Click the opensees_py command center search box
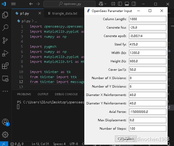Screen dimensions: 174x146 tap(69, 4)
